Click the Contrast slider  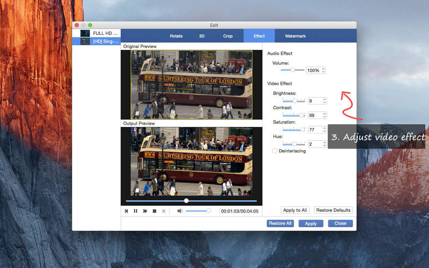(x=293, y=115)
